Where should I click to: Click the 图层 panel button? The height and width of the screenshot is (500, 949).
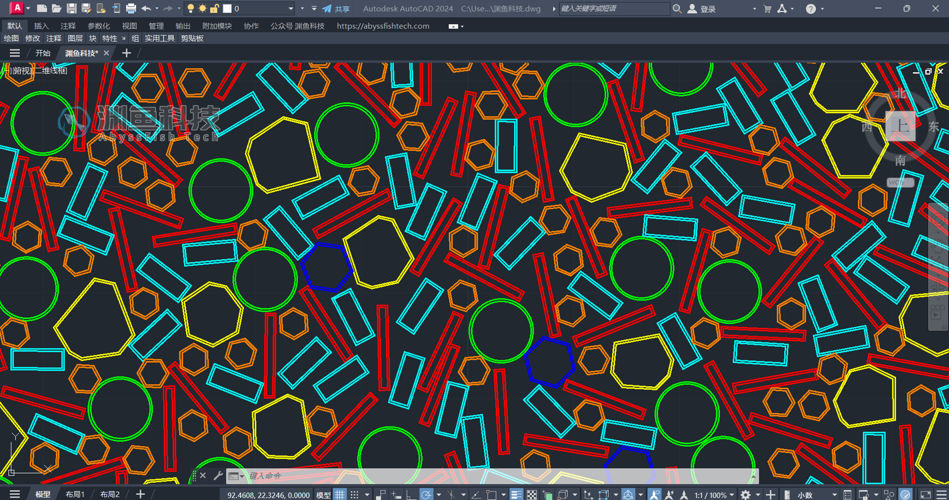(75, 38)
